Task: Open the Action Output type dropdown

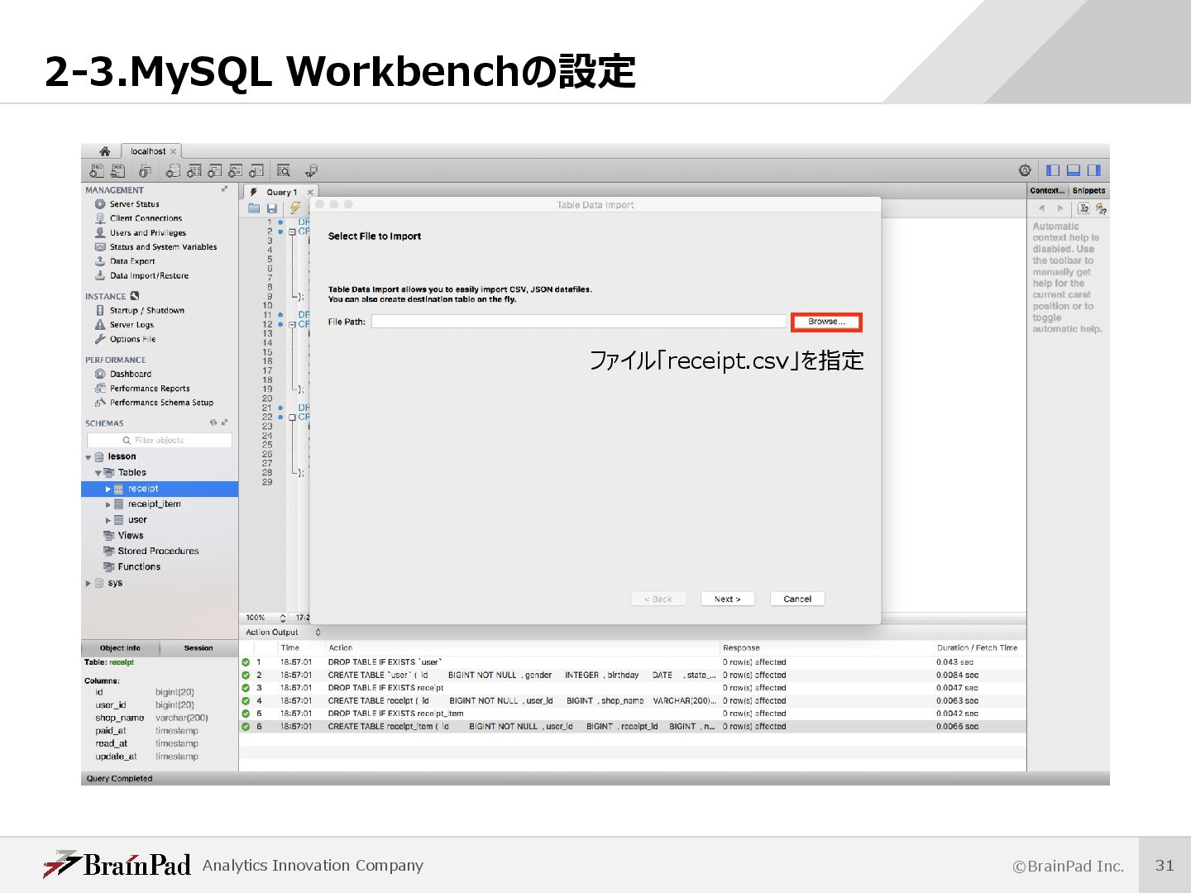Action: click(x=318, y=632)
